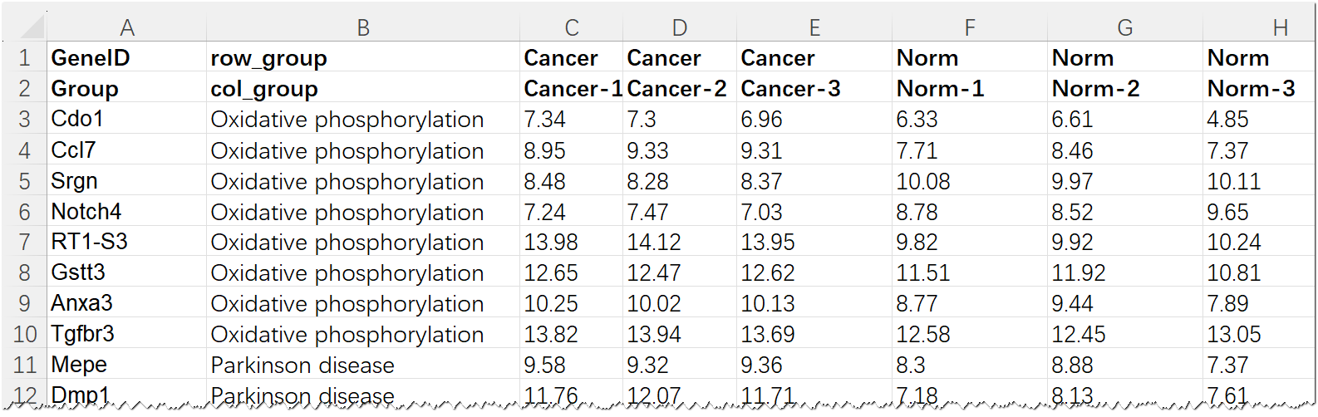Click the GeneID cell
This screenshot has width=1318, height=417.
(x=126, y=57)
